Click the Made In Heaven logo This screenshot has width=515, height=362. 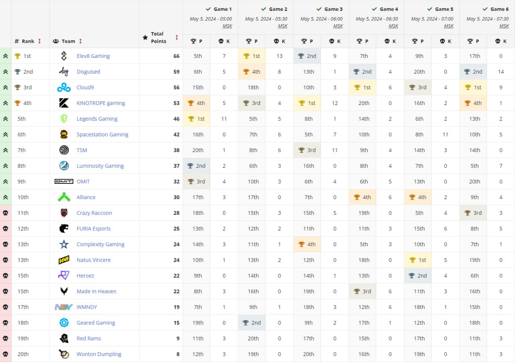(64, 291)
